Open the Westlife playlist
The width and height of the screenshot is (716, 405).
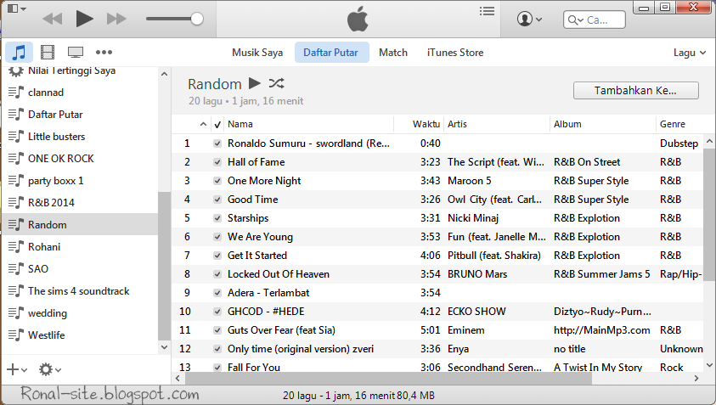80,335
